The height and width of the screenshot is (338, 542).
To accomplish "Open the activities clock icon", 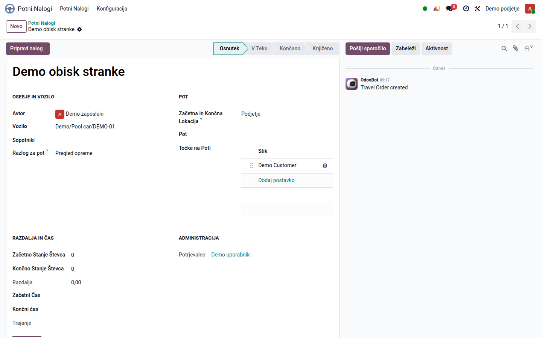I will [x=466, y=9].
